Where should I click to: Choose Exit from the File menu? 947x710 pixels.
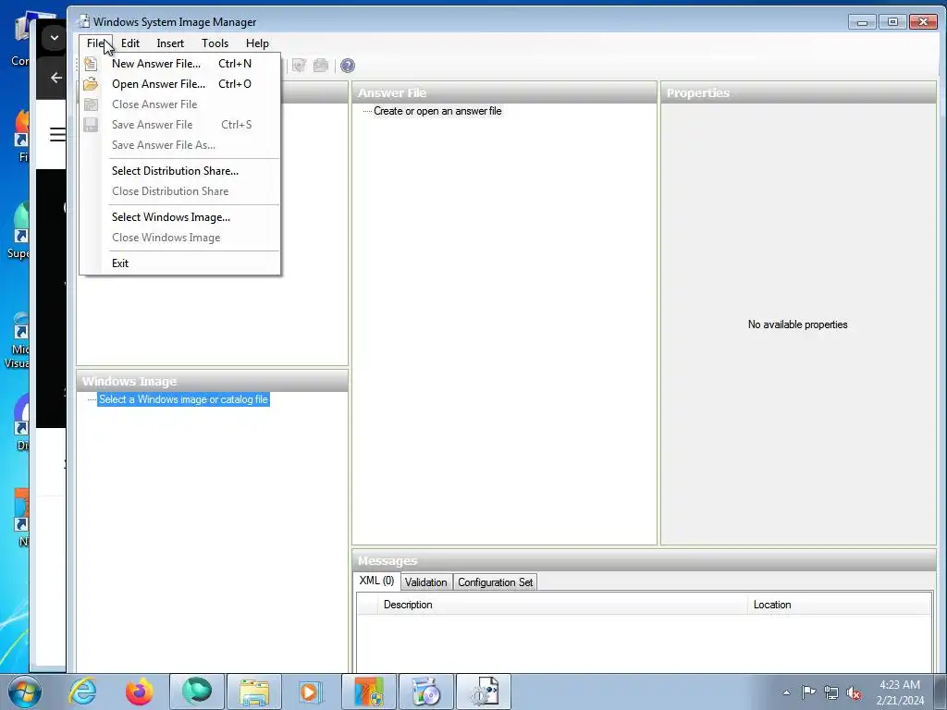[x=180, y=263]
